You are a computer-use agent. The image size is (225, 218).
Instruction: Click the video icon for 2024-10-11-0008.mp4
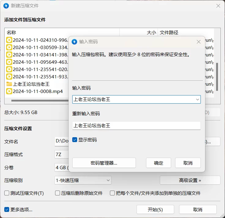click(x=9, y=91)
